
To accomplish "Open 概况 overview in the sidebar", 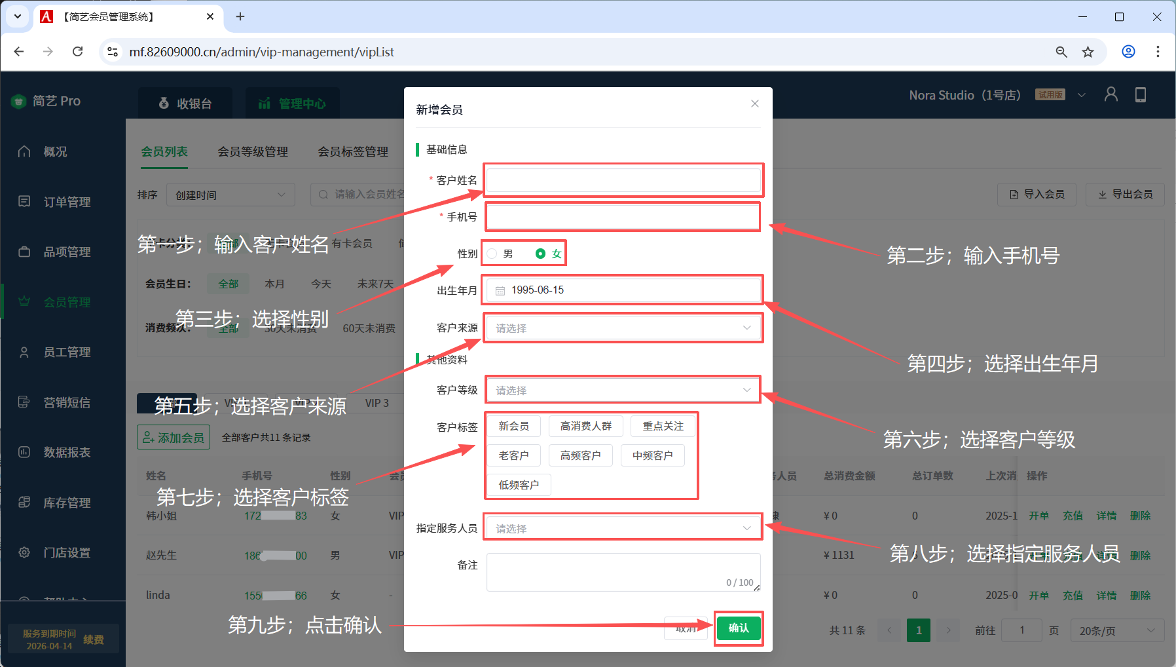I will pyautogui.click(x=55, y=152).
